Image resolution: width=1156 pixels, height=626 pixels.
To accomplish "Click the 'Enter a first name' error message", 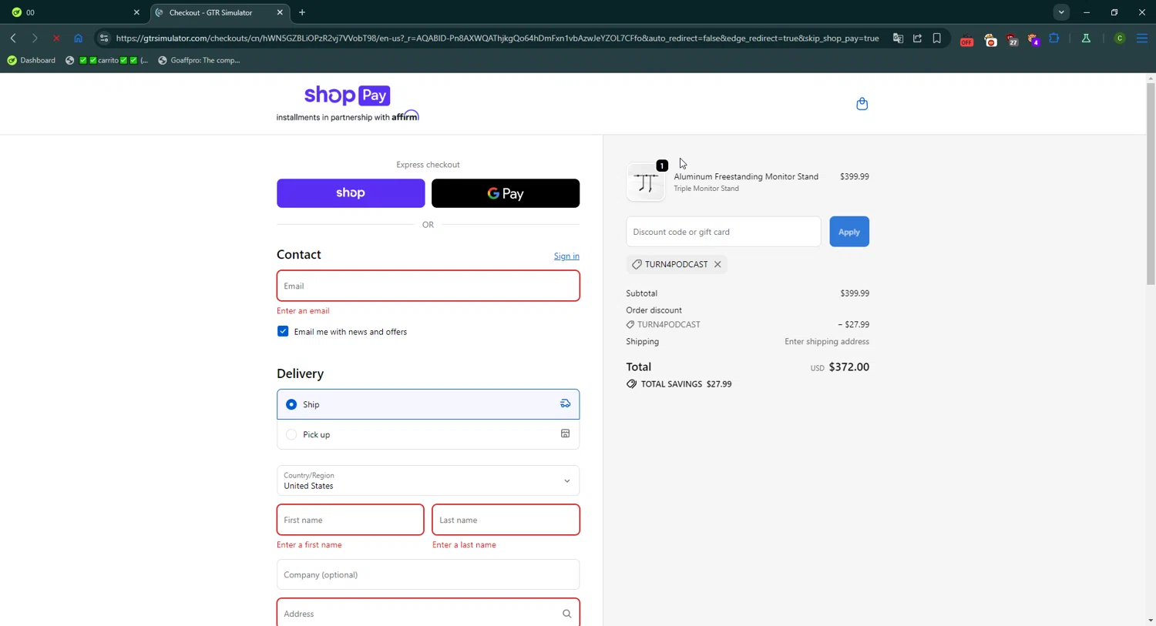I will point(309,545).
